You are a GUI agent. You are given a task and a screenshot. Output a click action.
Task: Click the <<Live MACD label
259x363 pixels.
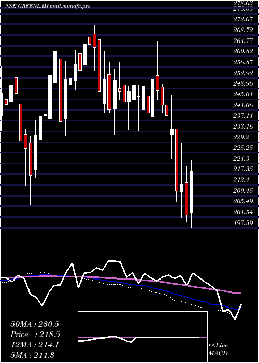pyautogui.click(x=218, y=350)
